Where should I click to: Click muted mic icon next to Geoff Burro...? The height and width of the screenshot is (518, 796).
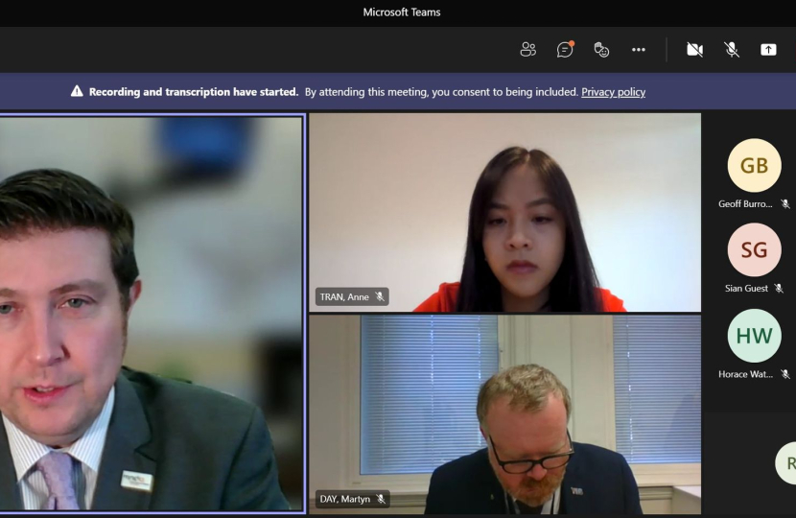pyautogui.click(x=784, y=204)
